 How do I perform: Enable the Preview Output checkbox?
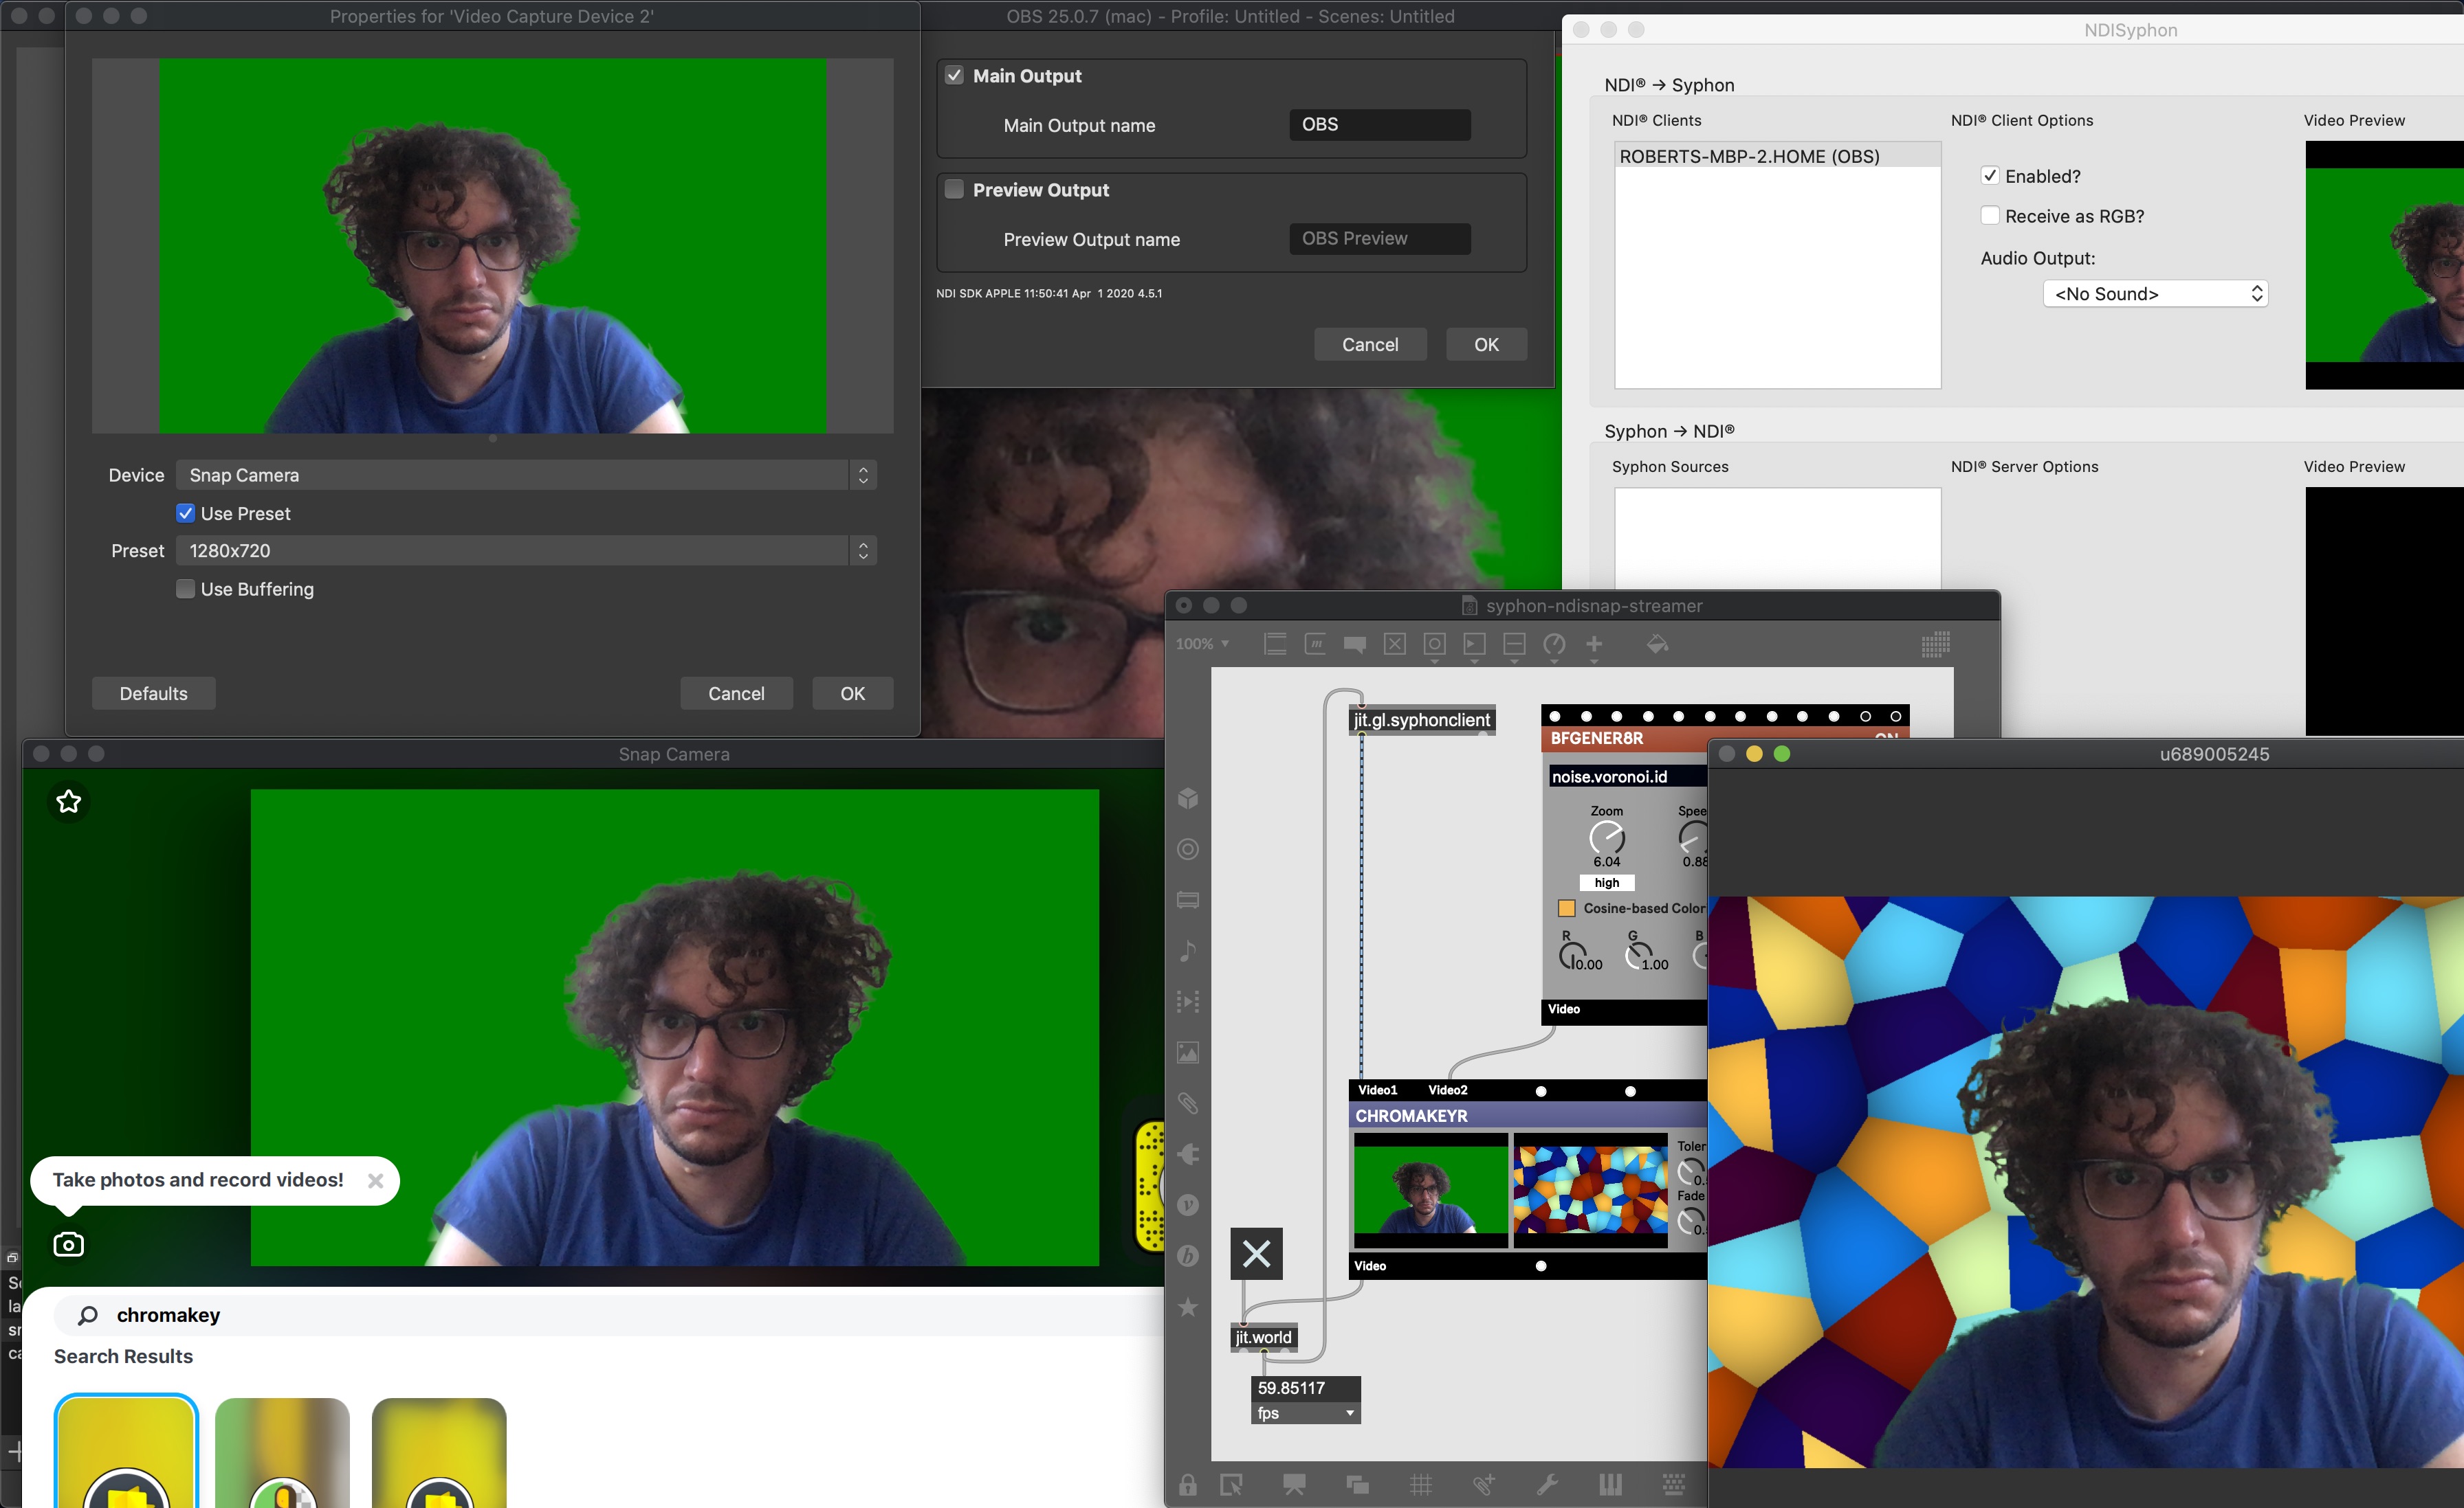click(954, 190)
